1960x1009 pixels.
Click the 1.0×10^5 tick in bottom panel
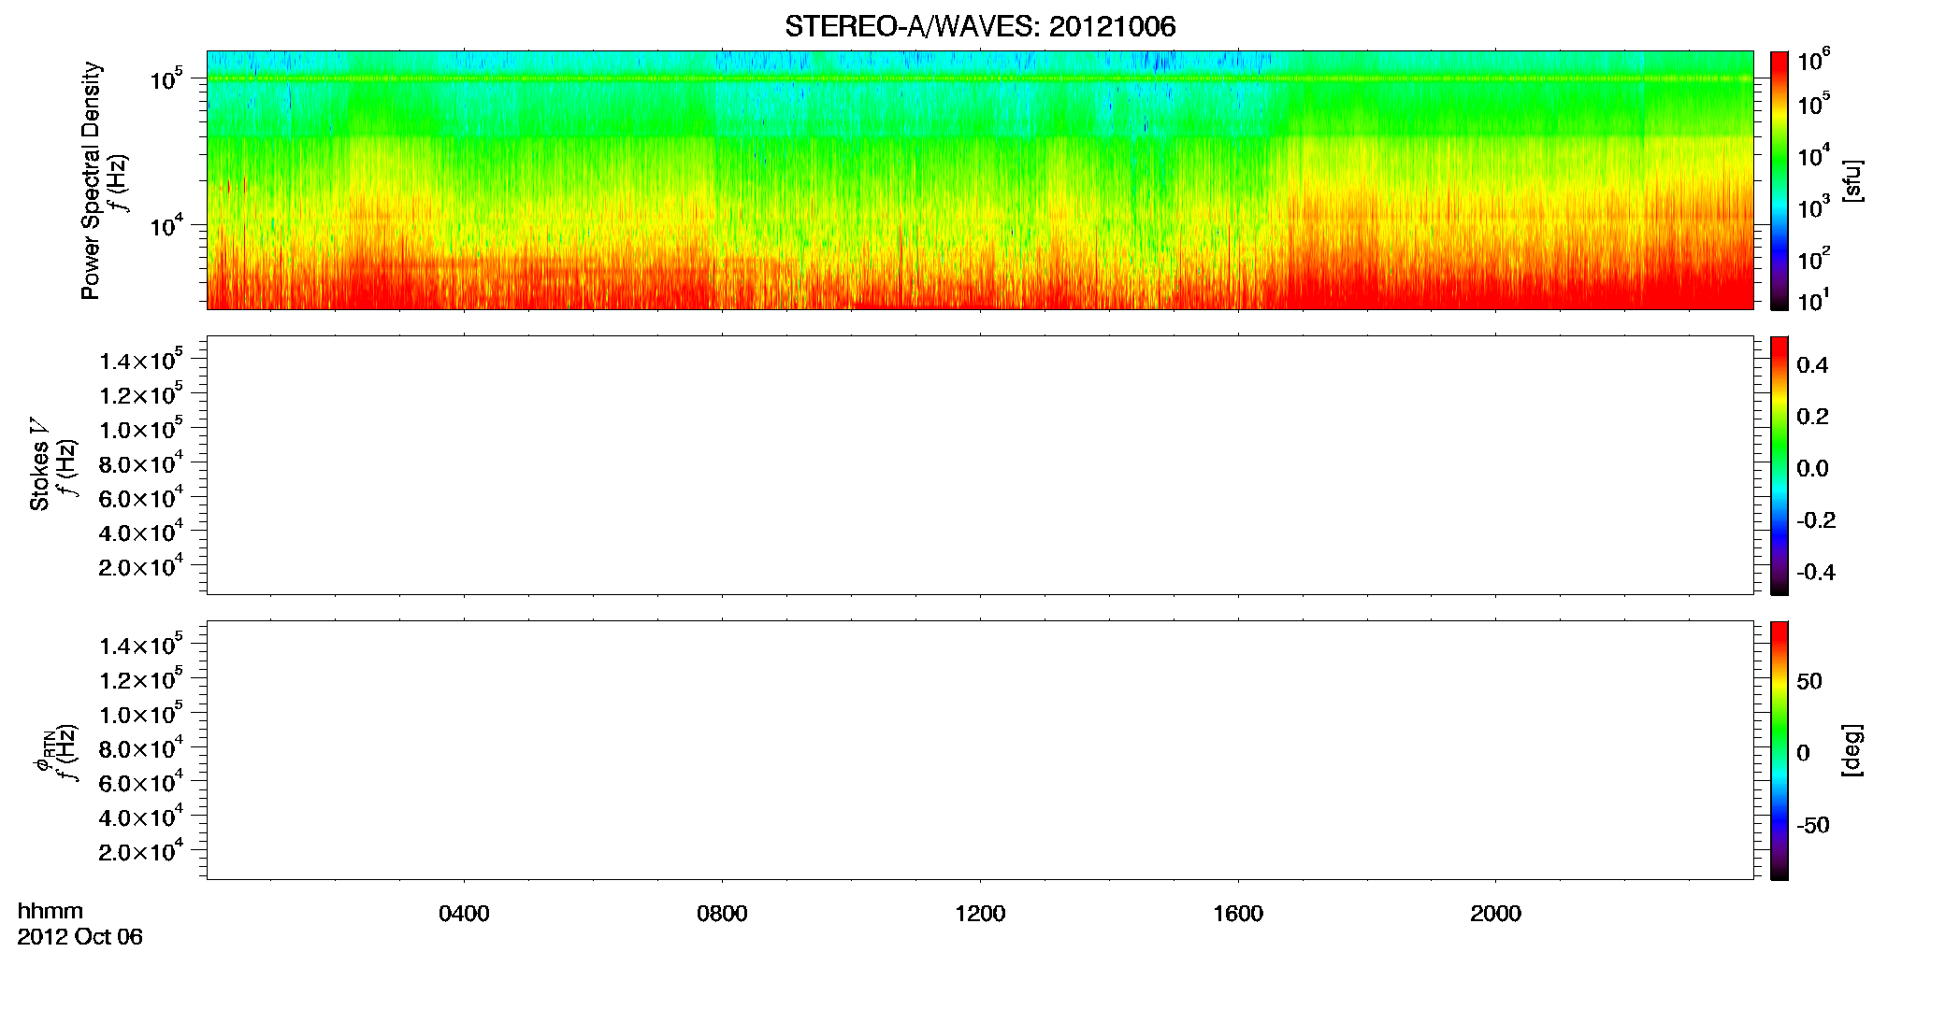(x=141, y=712)
